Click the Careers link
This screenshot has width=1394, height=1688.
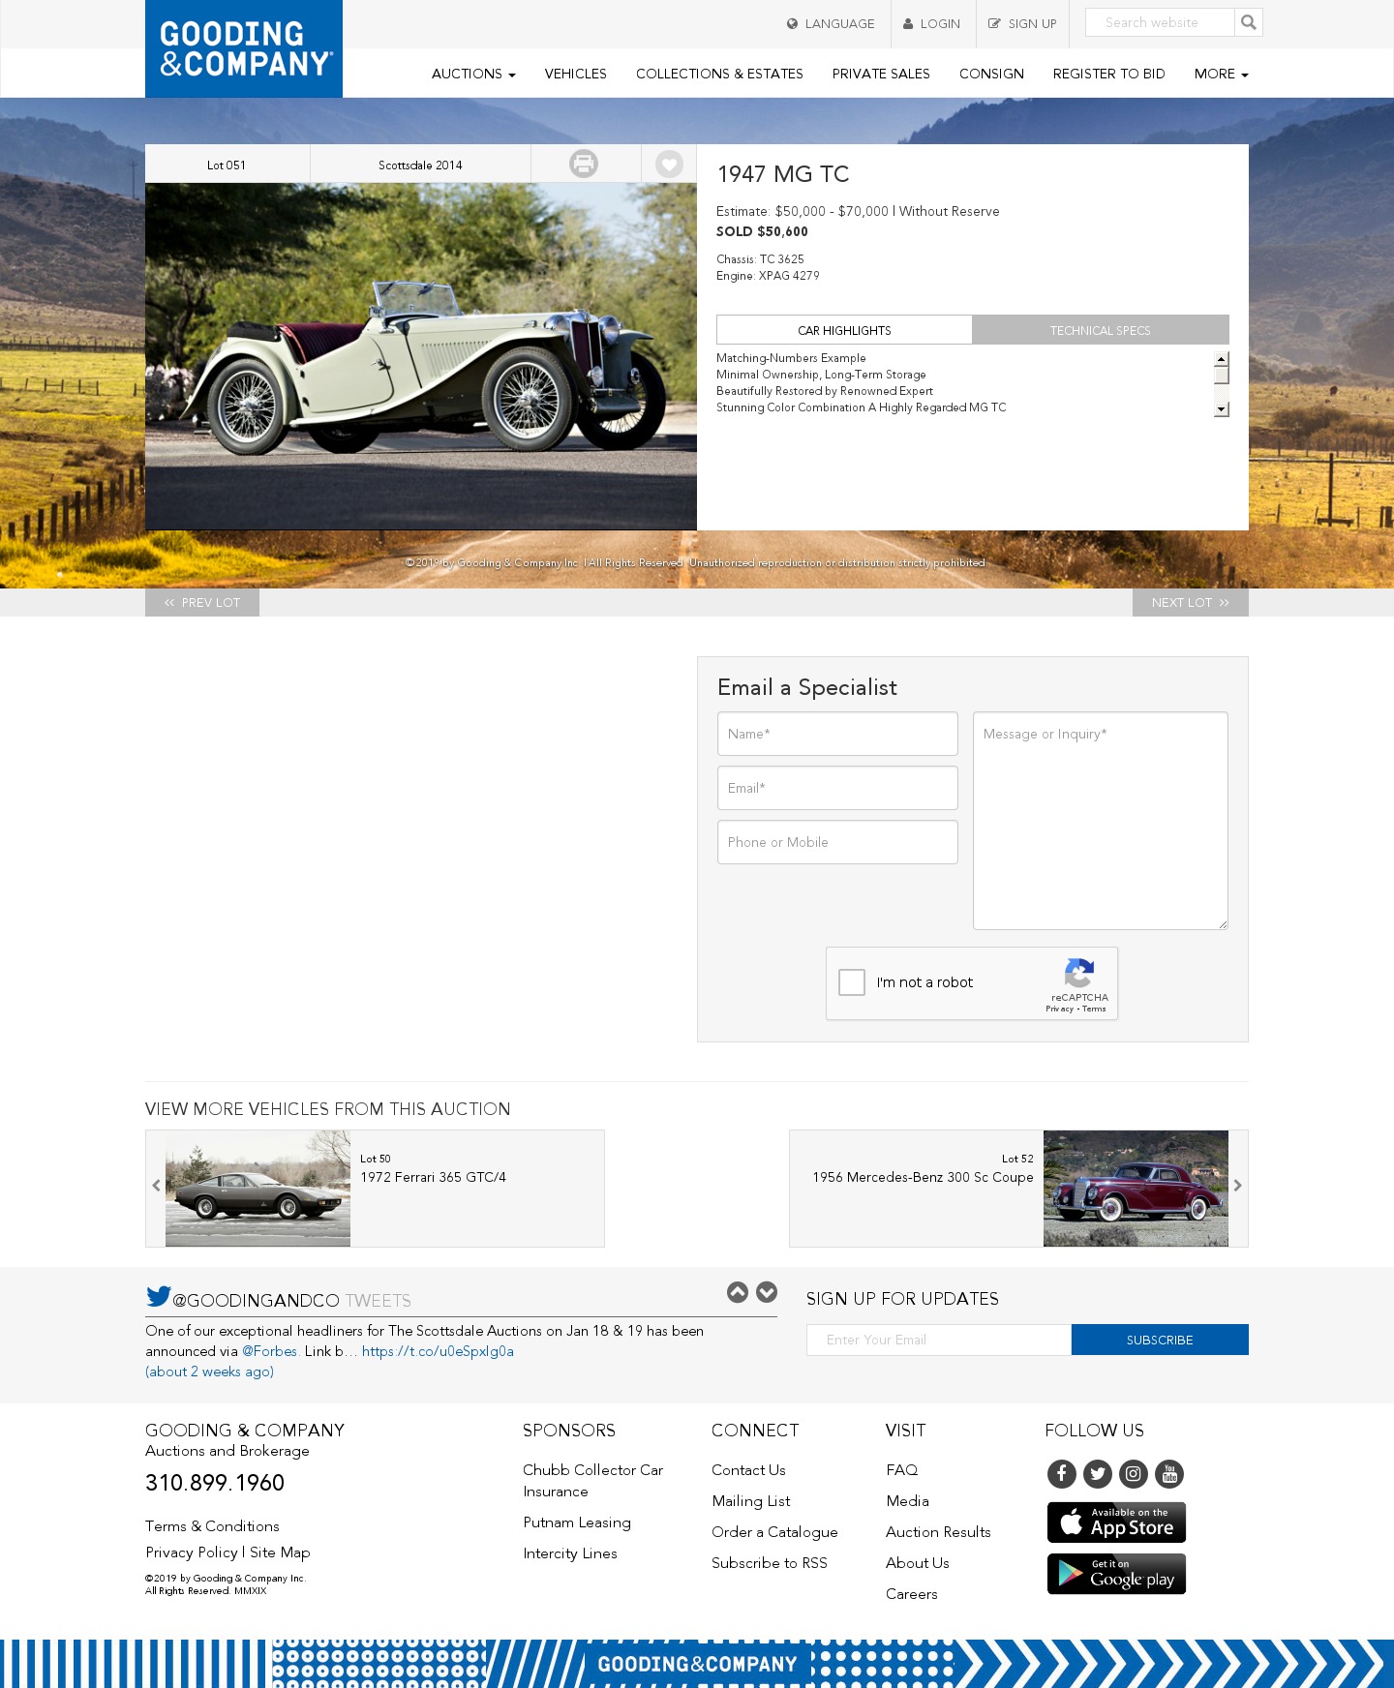pos(912,1594)
